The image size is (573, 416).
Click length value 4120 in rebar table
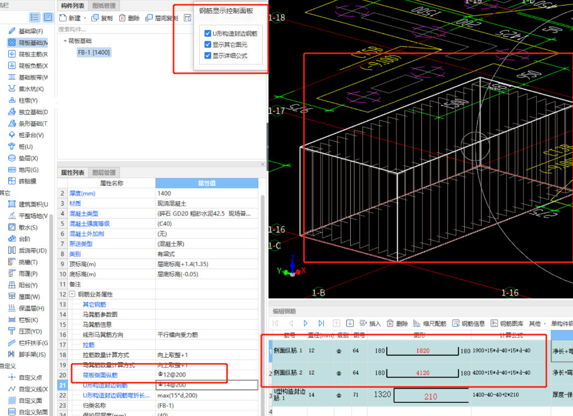click(422, 373)
